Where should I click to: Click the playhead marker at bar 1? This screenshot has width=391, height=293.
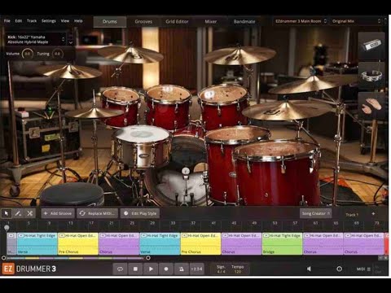7,228
